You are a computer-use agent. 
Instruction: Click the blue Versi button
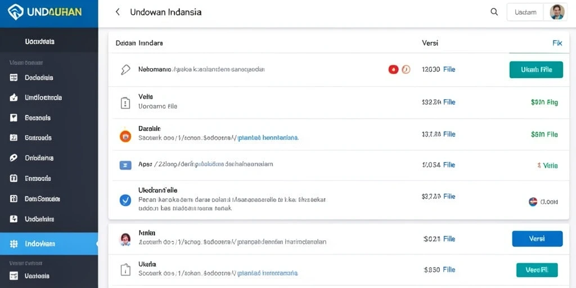tap(537, 238)
